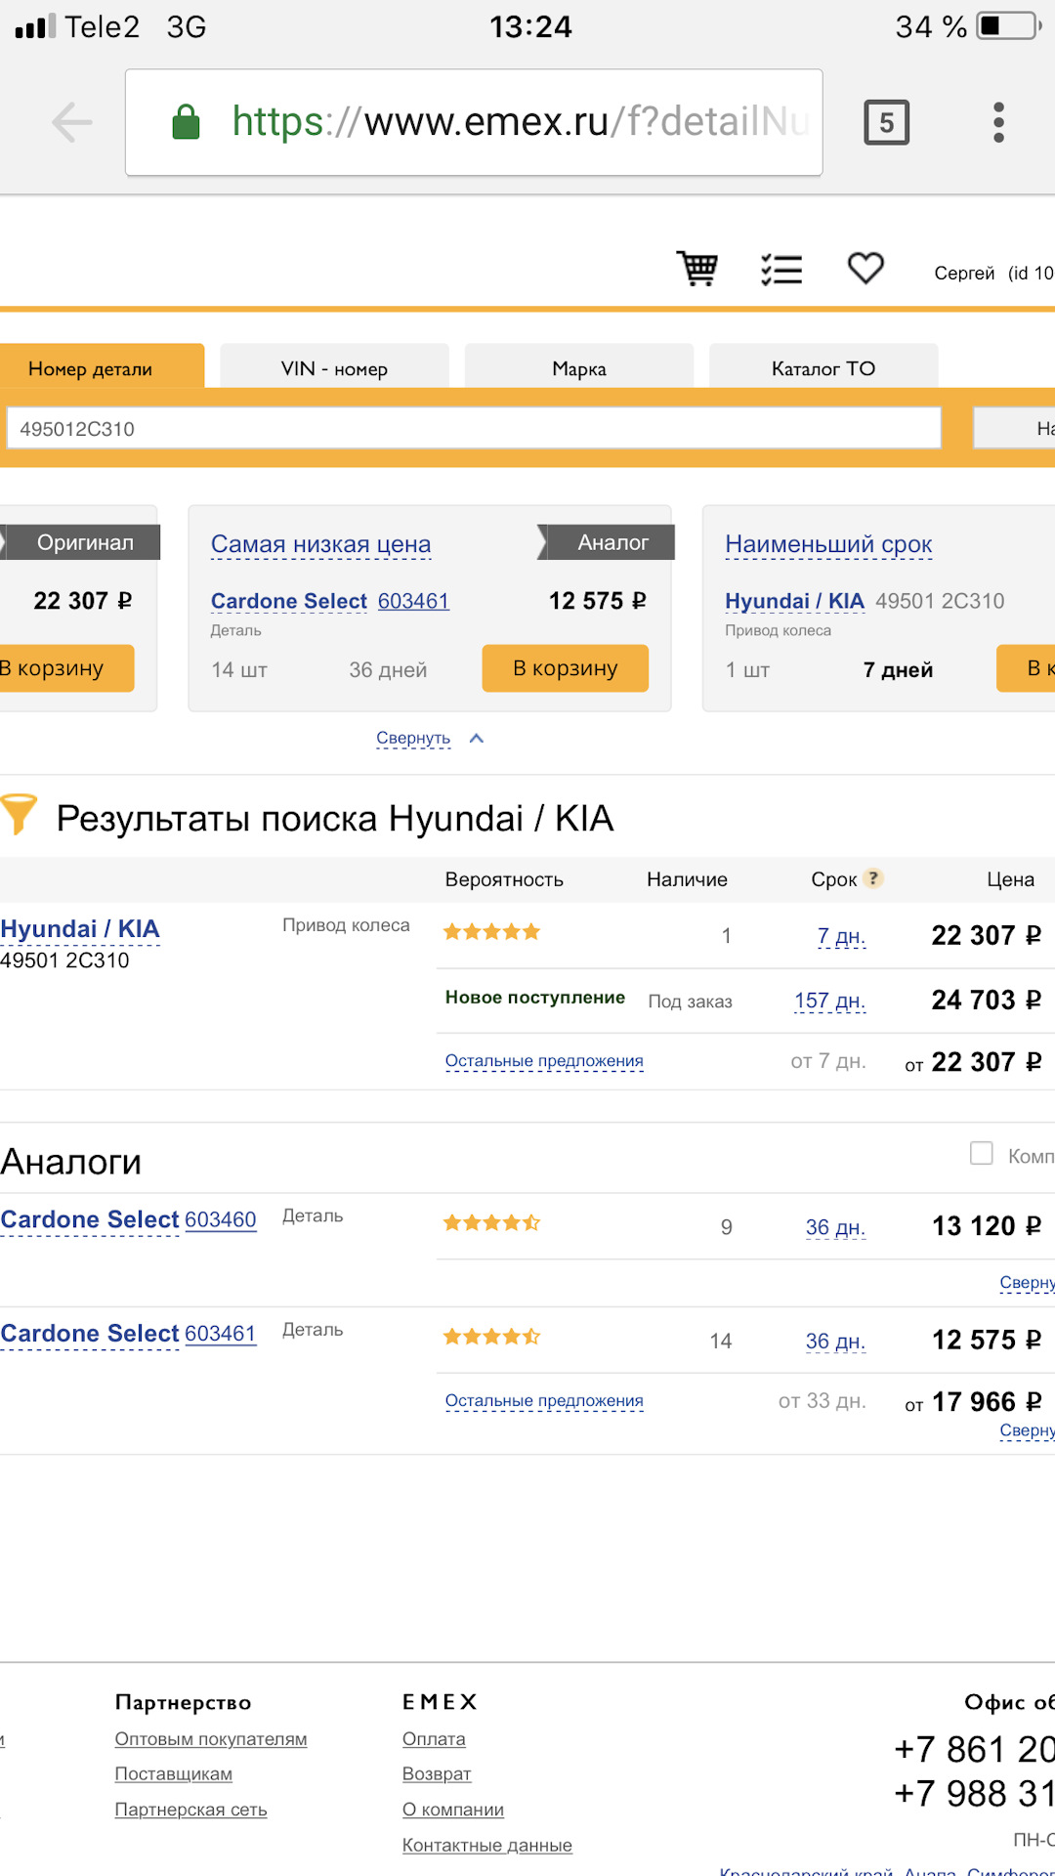Click the 157 дн. delivery term link
1055x1876 pixels.
(829, 1001)
